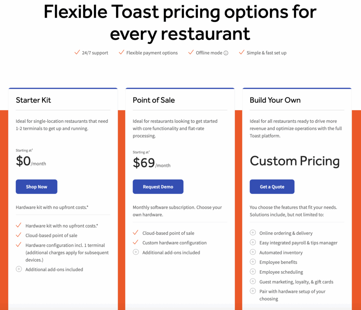Expand Additional add-ons included in Starter Kit
The image size is (361, 310).
pyautogui.click(x=19, y=269)
